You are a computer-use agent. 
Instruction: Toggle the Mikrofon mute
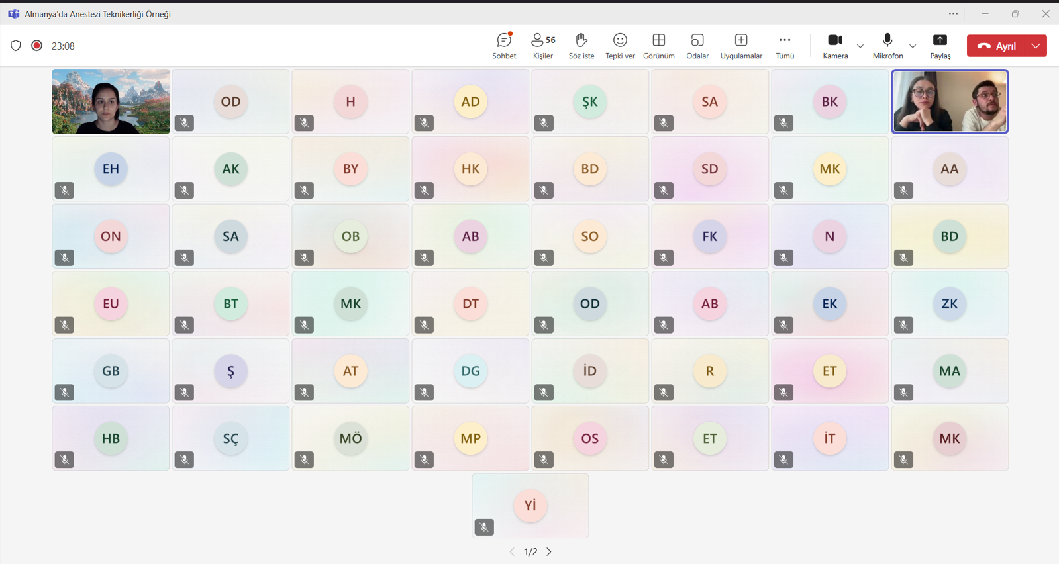(x=887, y=46)
